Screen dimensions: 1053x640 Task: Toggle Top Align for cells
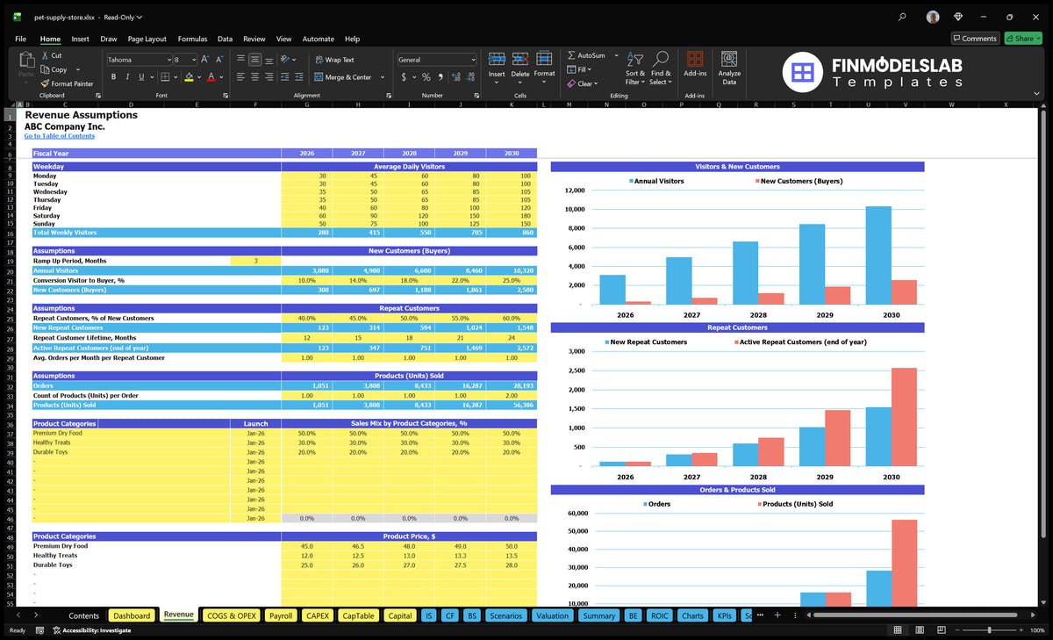coord(241,60)
